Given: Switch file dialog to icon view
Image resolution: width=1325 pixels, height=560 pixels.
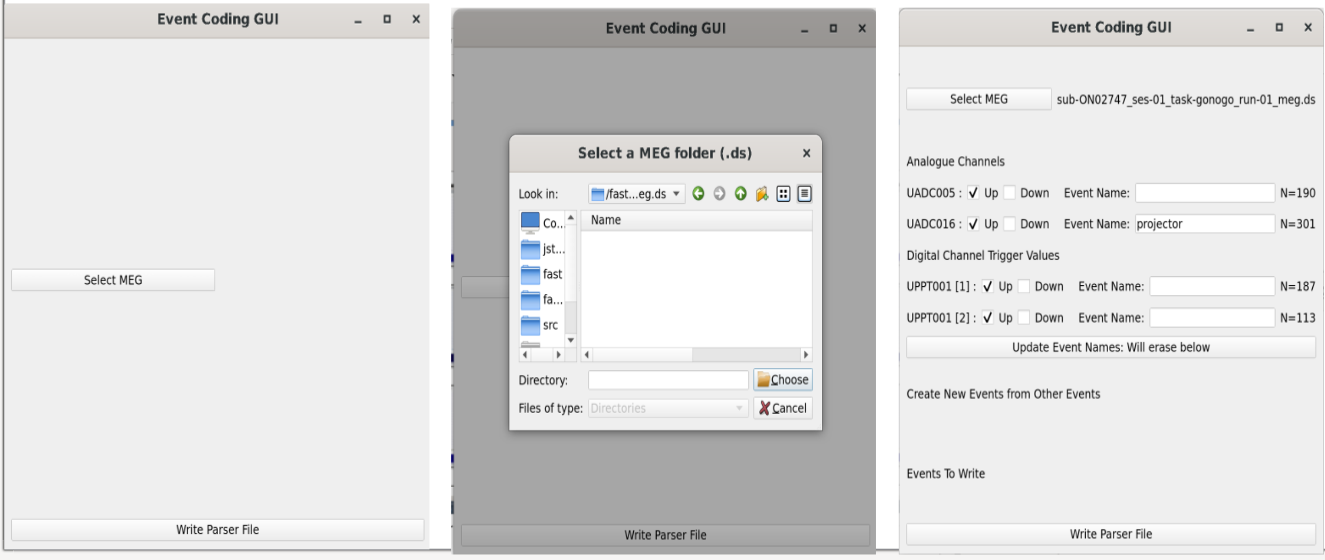Looking at the screenshot, I should (783, 194).
